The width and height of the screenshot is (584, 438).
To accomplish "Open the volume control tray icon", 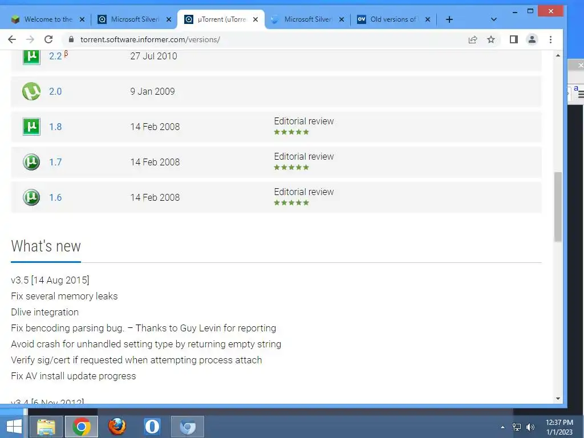I will (530, 427).
